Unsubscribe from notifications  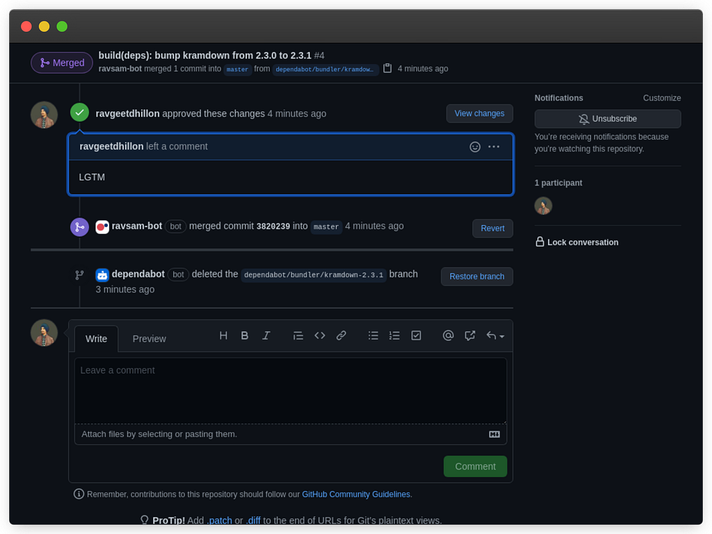click(608, 119)
